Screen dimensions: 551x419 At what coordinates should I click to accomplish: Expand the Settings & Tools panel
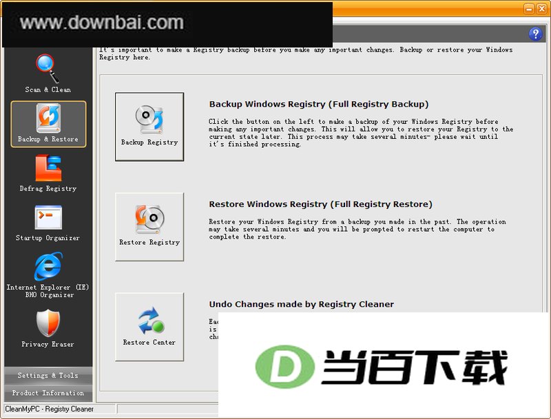tap(48, 376)
